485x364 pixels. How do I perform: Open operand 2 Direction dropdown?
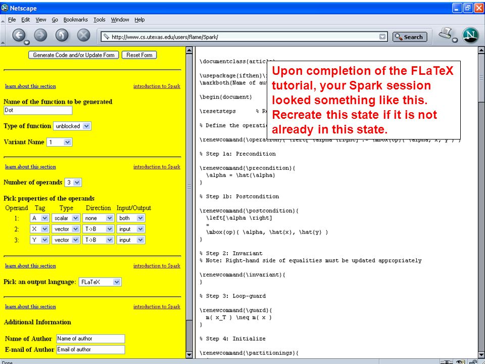click(98, 229)
